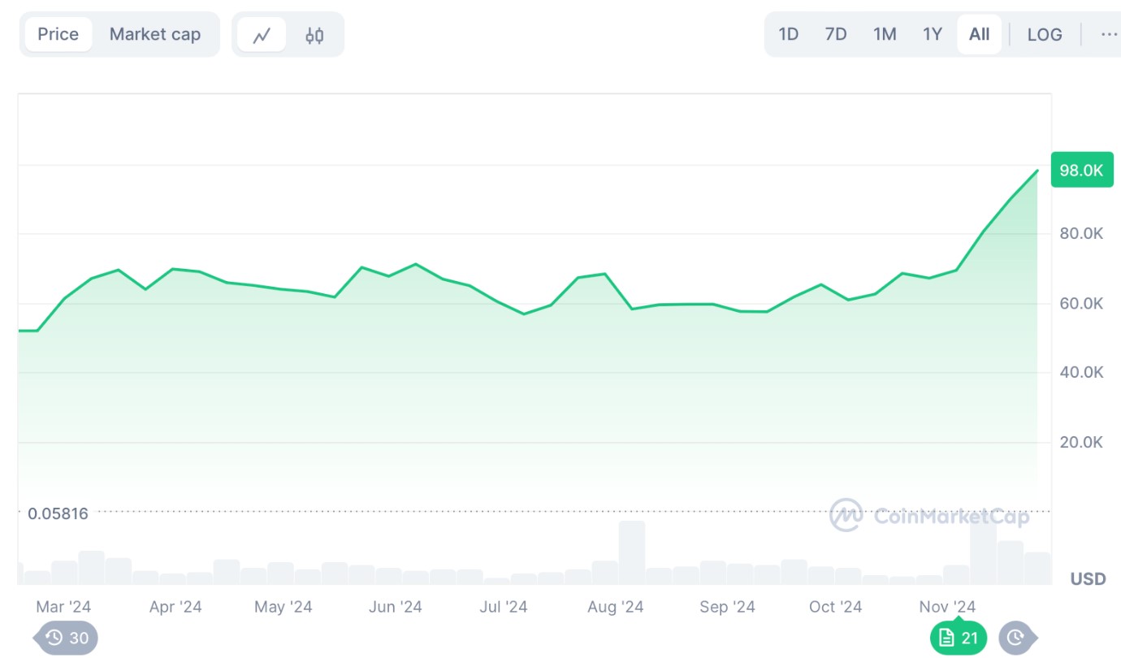Click the 20.0K axis label
The height and width of the screenshot is (658, 1121).
(x=1081, y=442)
